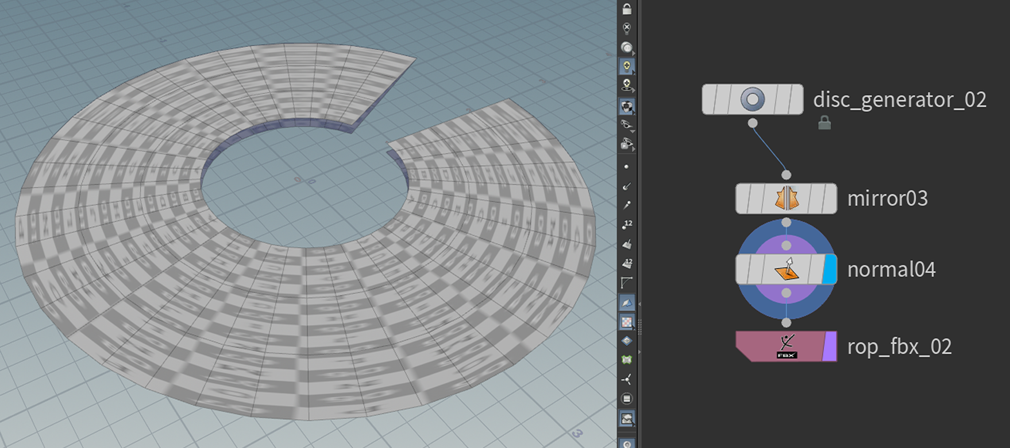Open circular display options icon
The height and width of the screenshot is (448, 1010).
pos(627,399)
